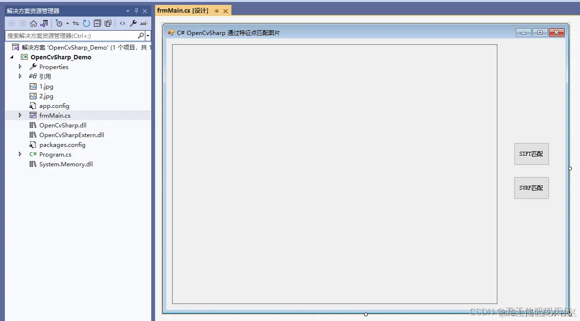Click Sync with Active Document icon
The height and width of the screenshot is (321, 580).
coord(76,23)
